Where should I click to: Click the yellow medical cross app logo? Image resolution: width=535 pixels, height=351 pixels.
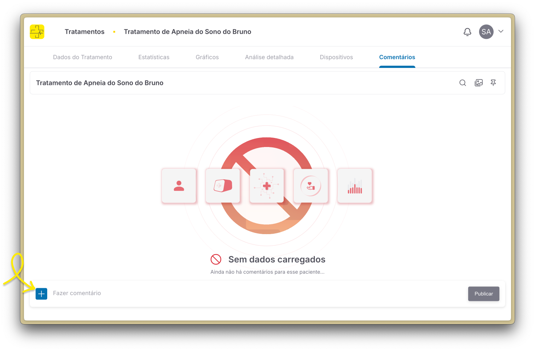(37, 32)
